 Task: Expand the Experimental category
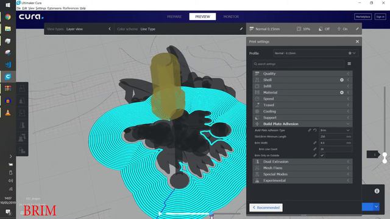(302, 181)
